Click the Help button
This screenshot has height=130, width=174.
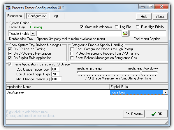(x=144, y=17)
